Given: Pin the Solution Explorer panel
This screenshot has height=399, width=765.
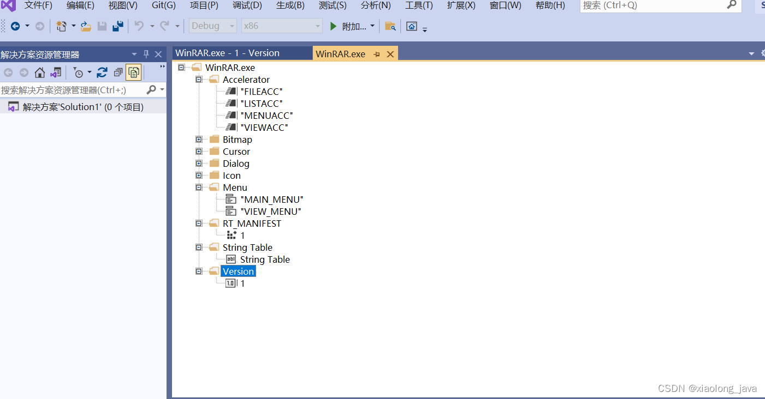Looking at the screenshot, I should click(x=146, y=54).
